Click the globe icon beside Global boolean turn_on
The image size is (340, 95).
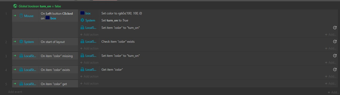point(15,6)
